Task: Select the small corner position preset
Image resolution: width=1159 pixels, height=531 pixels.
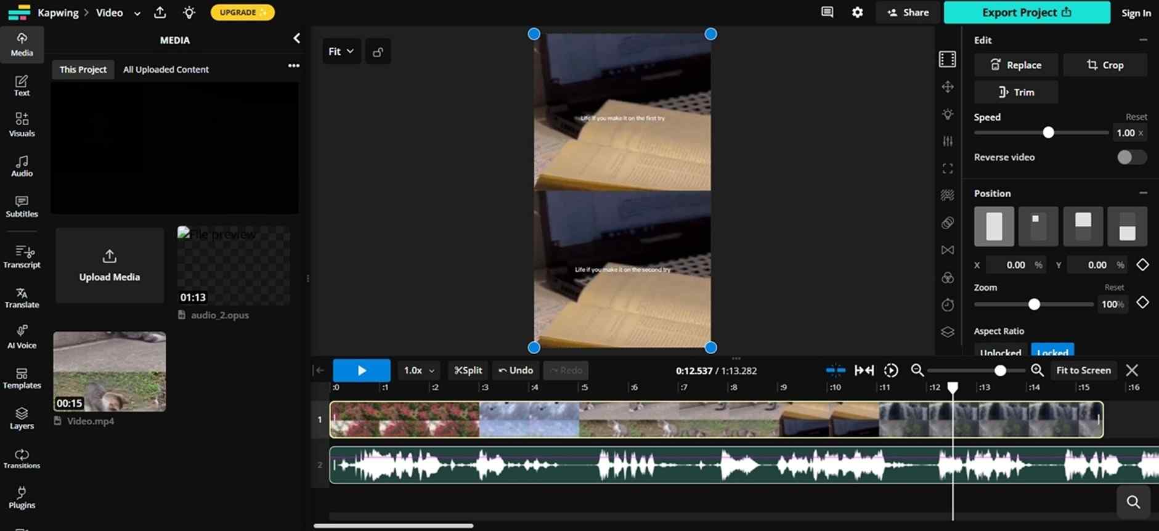Action: tap(1038, 226)
